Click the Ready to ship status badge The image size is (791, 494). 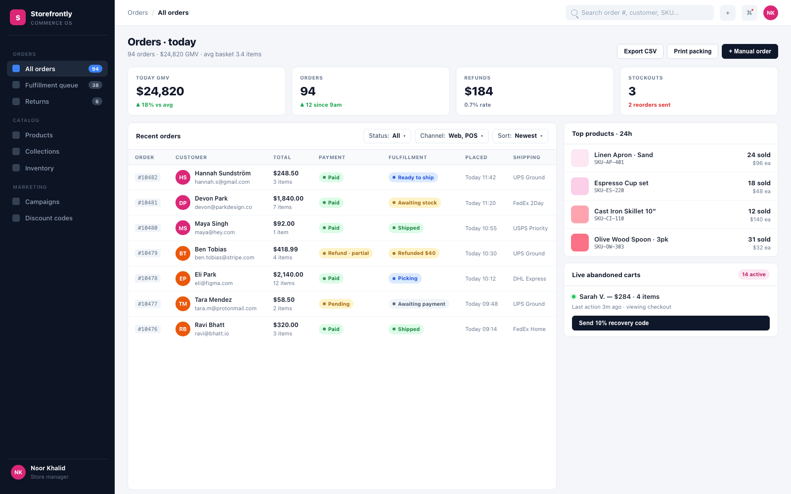tap(413, 177)
